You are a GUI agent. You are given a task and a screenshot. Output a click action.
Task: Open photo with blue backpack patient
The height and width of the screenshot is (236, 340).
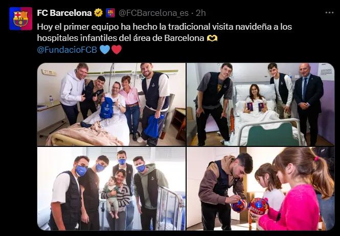(111, 104)
